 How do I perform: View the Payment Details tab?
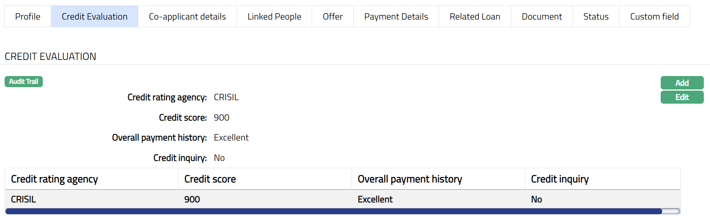(x=396, y=17)
